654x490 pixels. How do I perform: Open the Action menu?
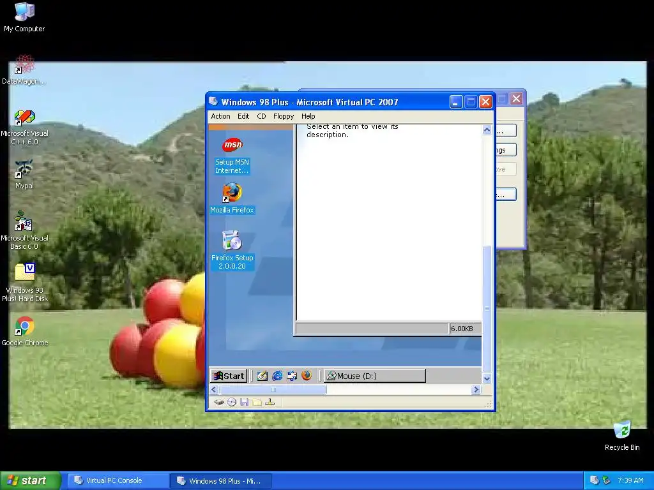220,116
